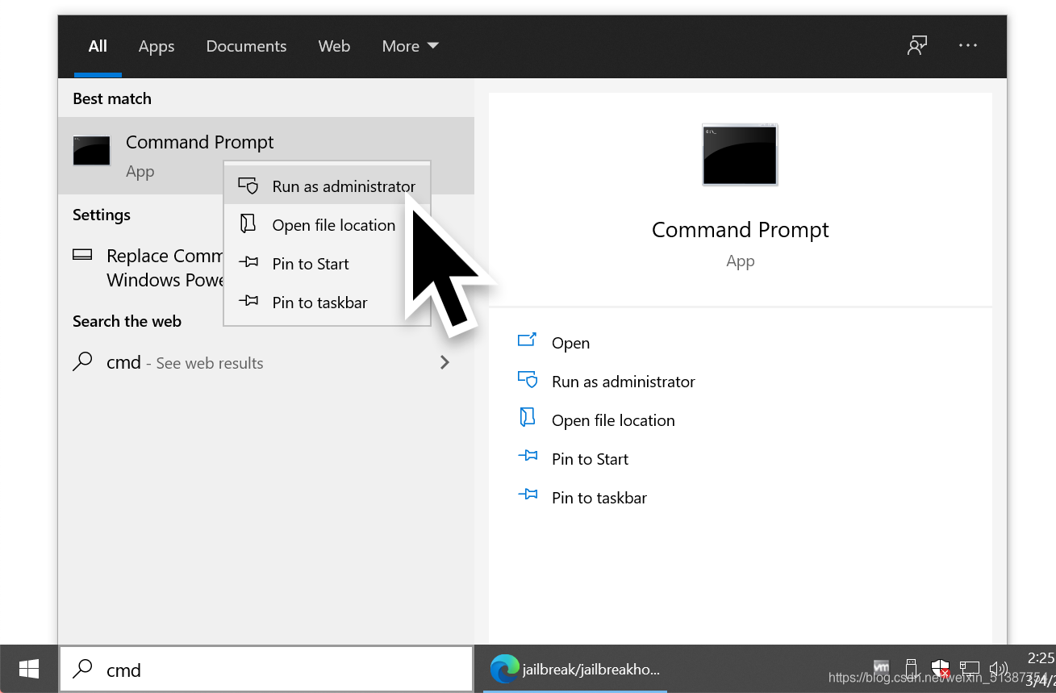The width and height of the screenshot is (1056, 693).
Task: Click the search magnifier icon in taskbar
Action: click(x=82, y=669)
